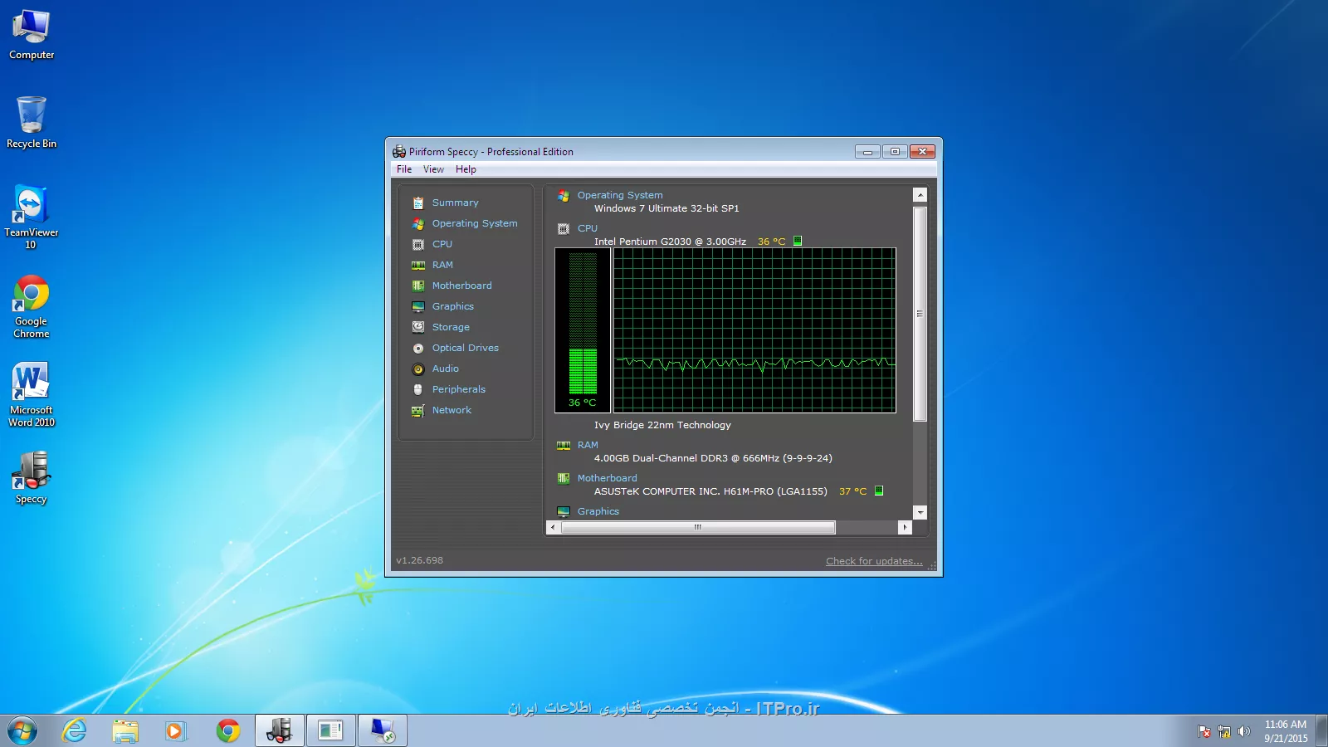Click Windows 7 Ultimate 32-bit SP1 text

[x=666, y=208]
